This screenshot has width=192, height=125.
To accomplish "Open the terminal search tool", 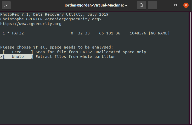I will [x=142, y=5].
